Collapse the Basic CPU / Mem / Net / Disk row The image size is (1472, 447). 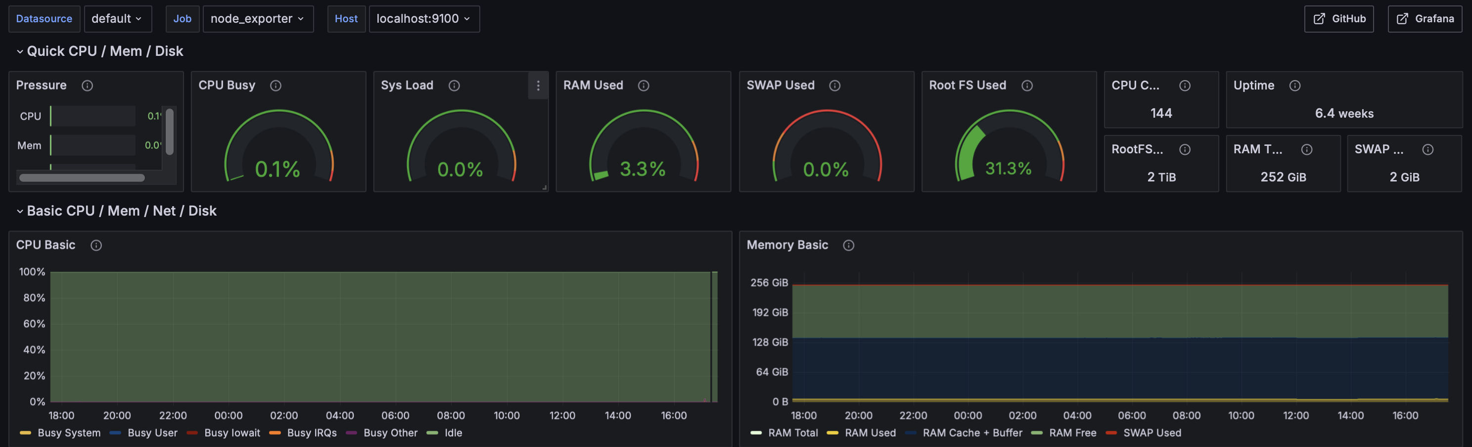[x=20, y=211]
